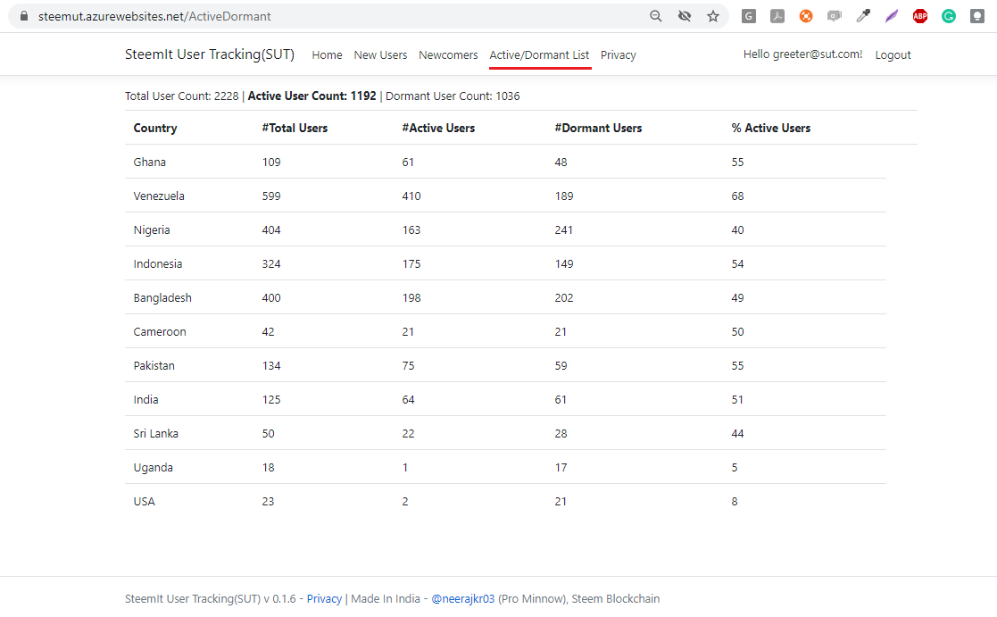Viewport: 997px width, 617px height.
Task: Bookmark this page with the star icon
Action: point(713,16)
